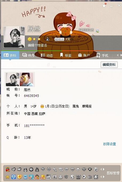
Task: Click the edit remark icon beside 64639345
Action: tap(97, 31)
